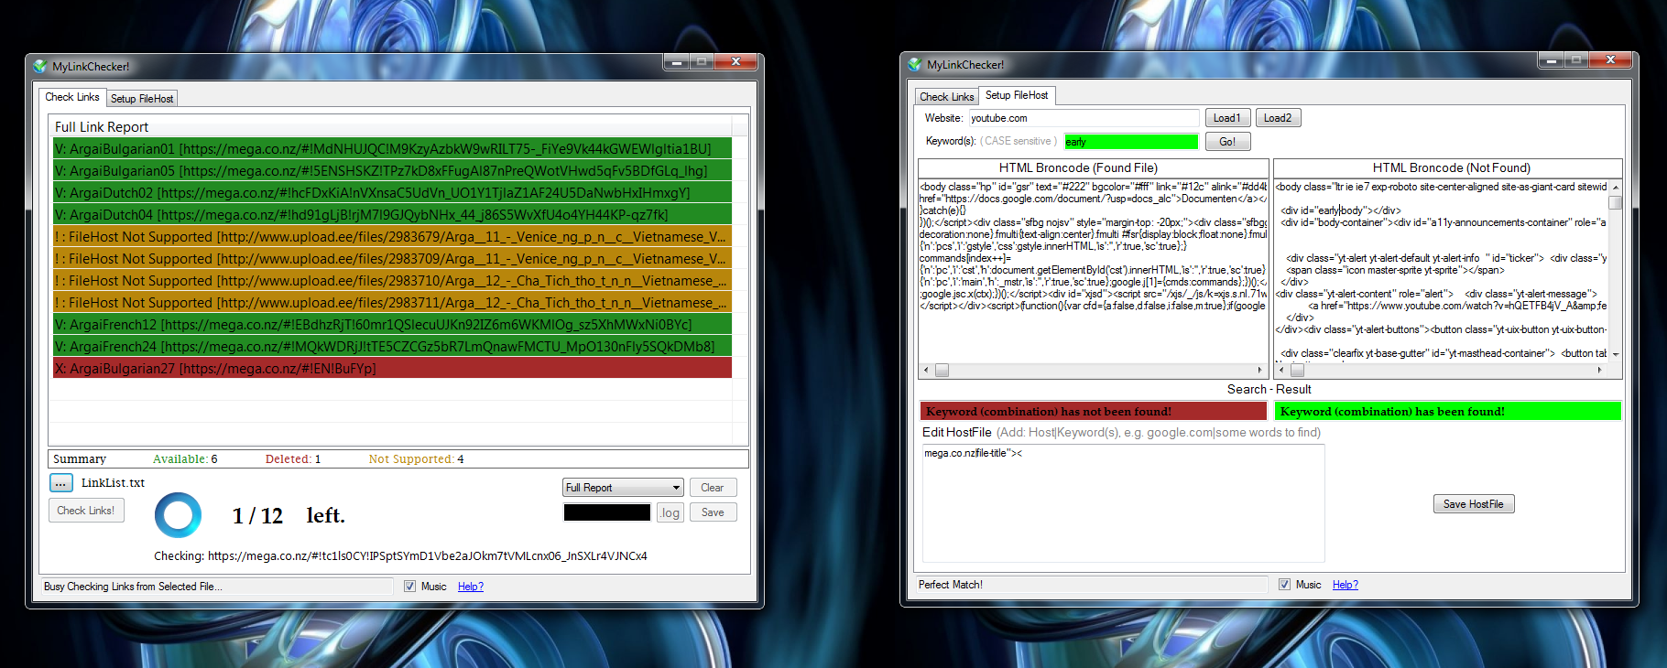Click the spinning blue progress circle
The height and width of the screenshot is (668, 1667).
coord(178,515)
